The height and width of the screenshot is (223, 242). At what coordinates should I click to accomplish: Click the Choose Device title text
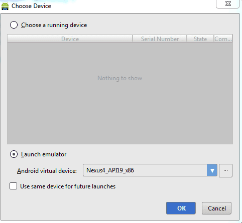tap(31, 6)
